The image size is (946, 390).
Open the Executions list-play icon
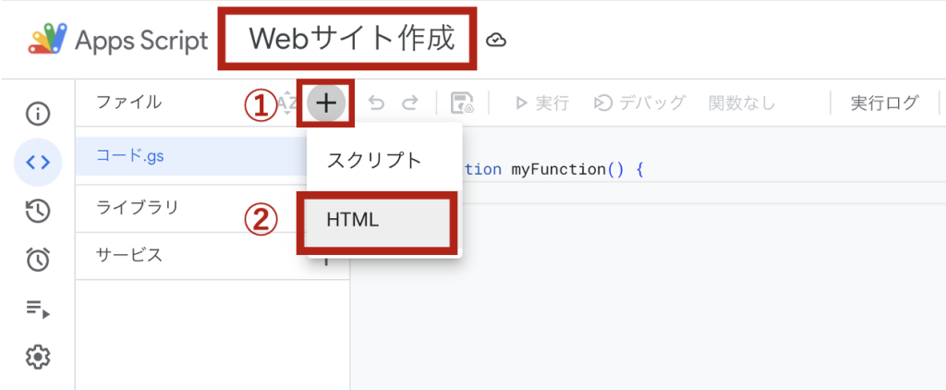37,309
